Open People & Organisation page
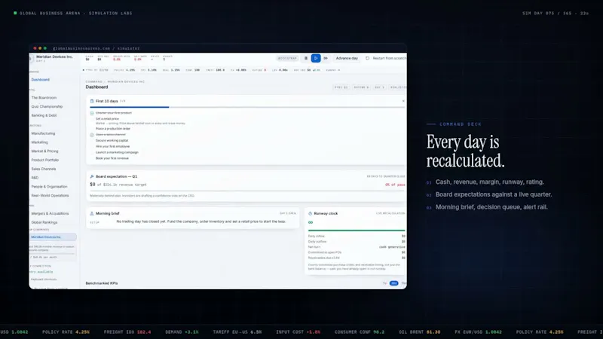Viewport: 603px width, 339px height. click(49, 186)
